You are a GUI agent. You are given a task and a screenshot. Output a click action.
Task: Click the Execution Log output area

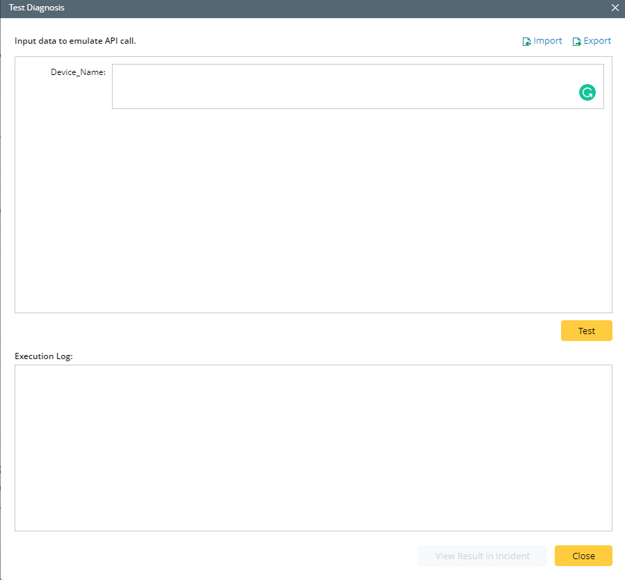click(x=313, y=445)
